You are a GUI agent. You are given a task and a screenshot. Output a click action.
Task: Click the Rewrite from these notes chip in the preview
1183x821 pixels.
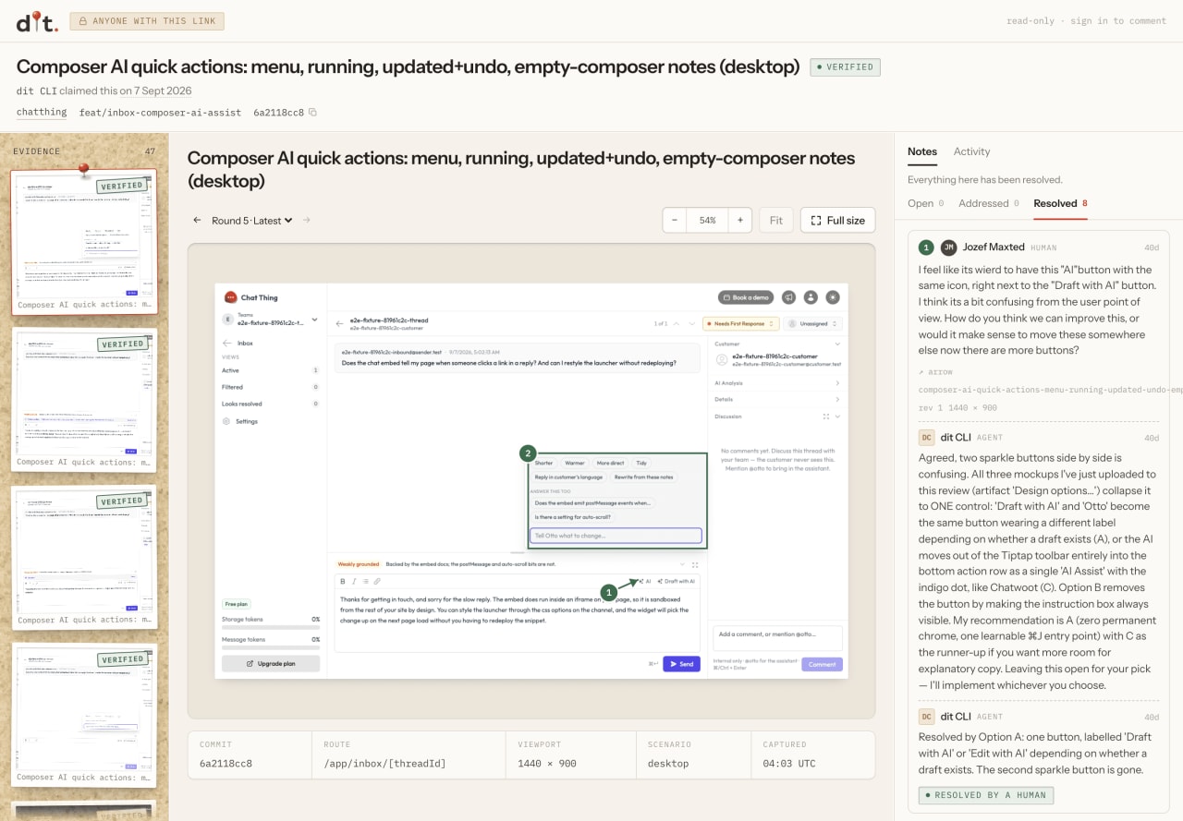point(644,477)
